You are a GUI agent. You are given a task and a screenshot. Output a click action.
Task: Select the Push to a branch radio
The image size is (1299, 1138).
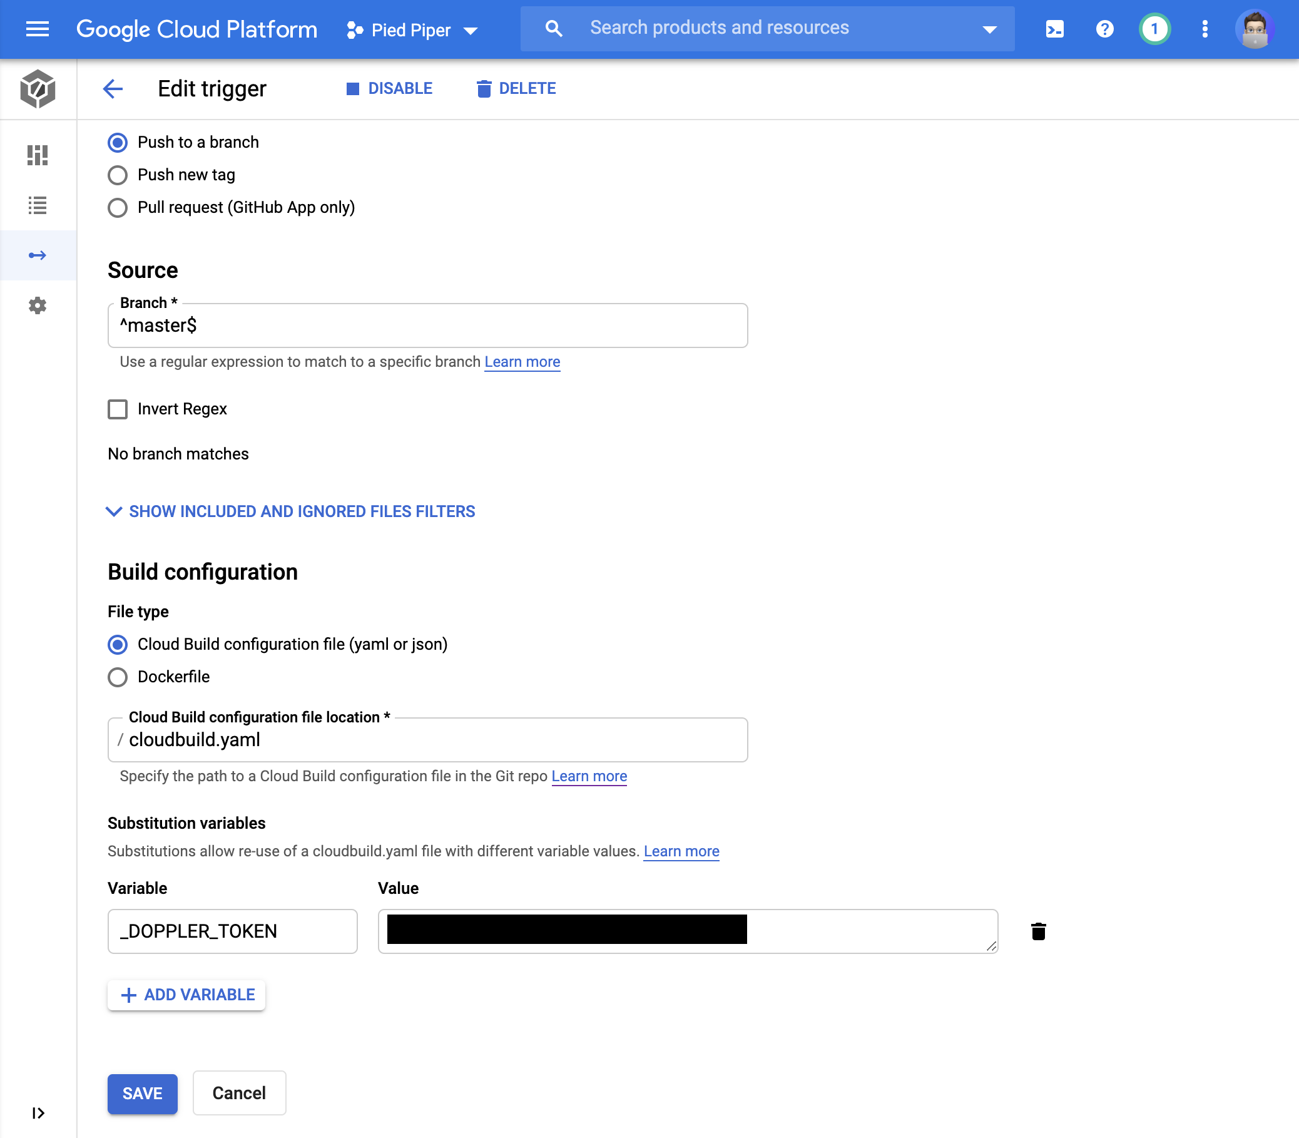click(118, 142)
